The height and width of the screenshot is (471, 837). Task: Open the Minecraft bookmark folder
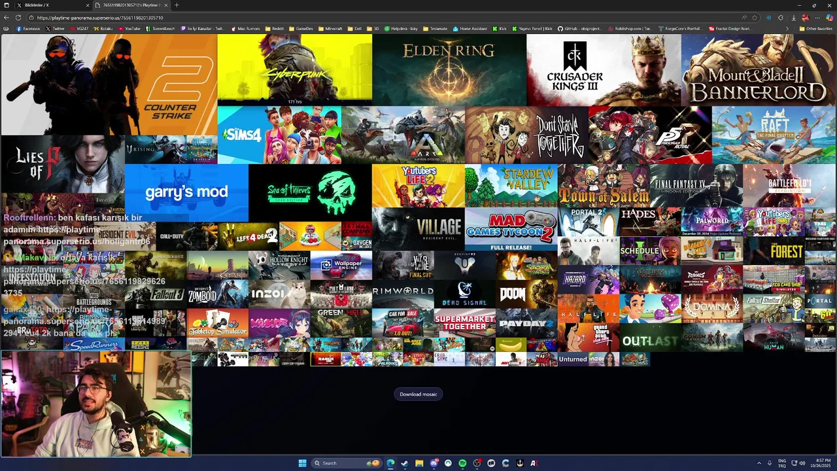[330, 29]
